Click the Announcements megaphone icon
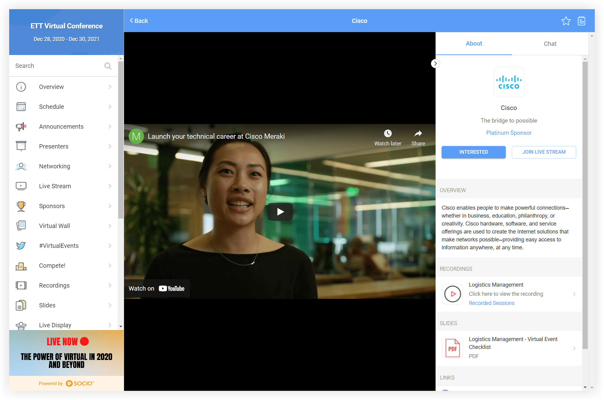This screenshot has height=400, width=604. [21, 127]
